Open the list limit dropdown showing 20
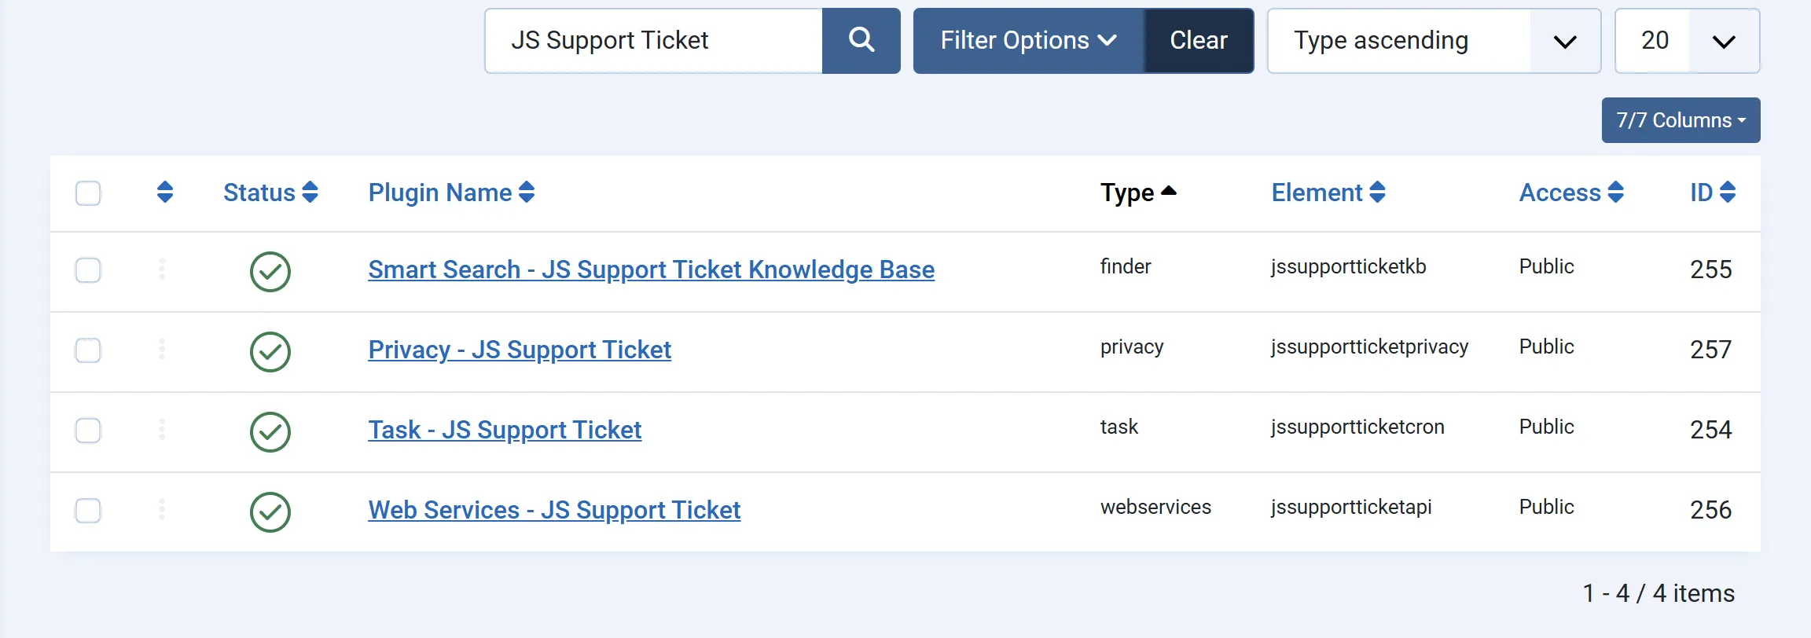This screenshot has height=638, width=1811. coord(1687,41)
